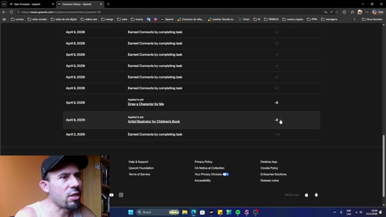Select the April 8, 2026 date cell
Screen dimensions: 386x217
75,120
